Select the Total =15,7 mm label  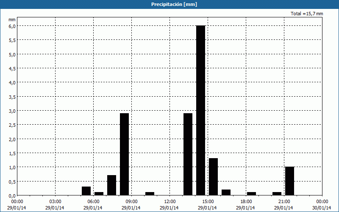point(307,14)
